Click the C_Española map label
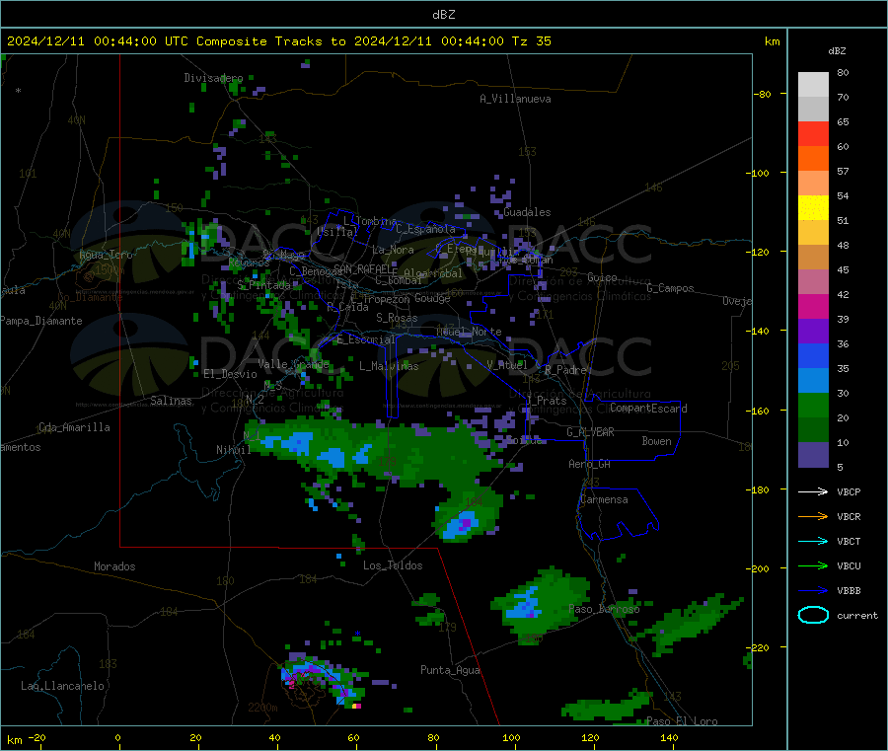This screenshot has height=751, width=888. 425,229
